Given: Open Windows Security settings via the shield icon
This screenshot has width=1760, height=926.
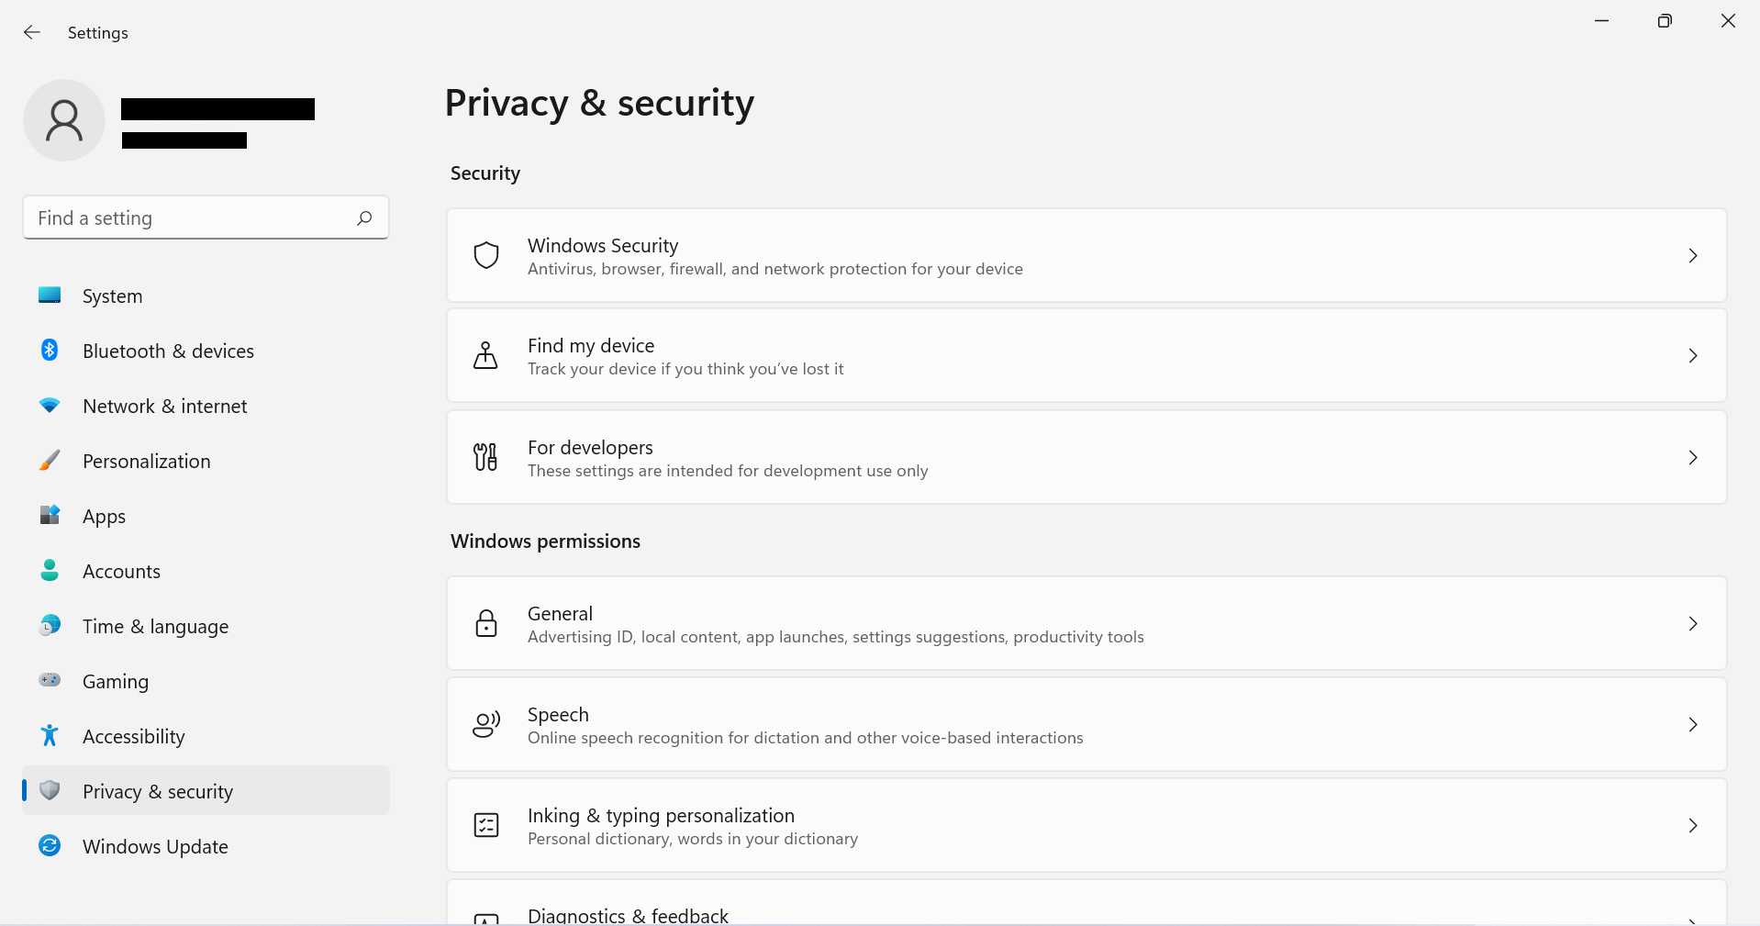Looking at the screenshot, I should 485,255.
